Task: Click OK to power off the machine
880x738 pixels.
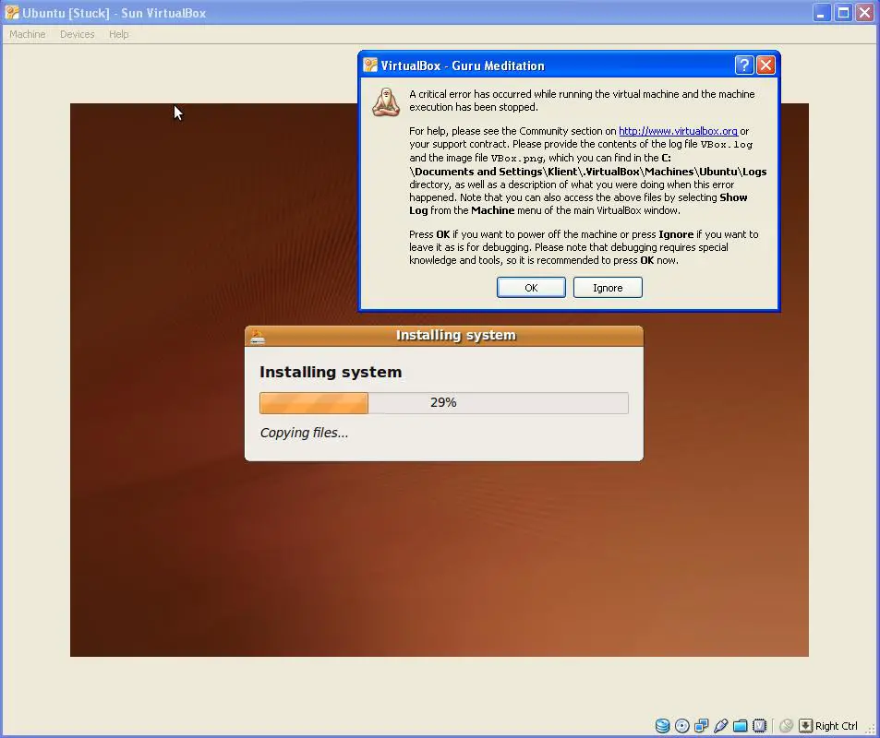Action: point(531,288)
